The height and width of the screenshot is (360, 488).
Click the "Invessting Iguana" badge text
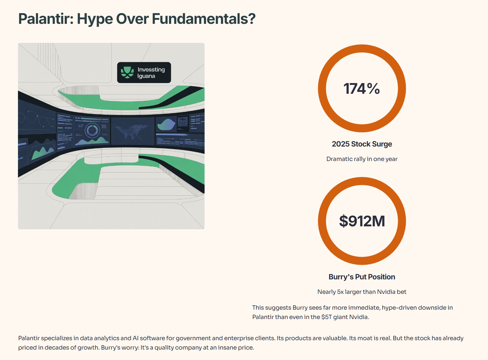click(x=151, y=73)
